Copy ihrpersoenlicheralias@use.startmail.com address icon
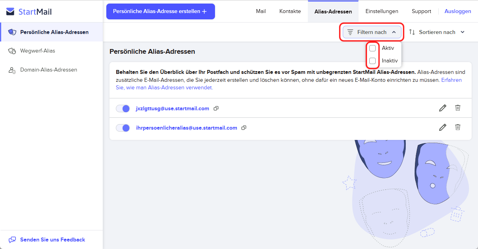 click(244, 128)
